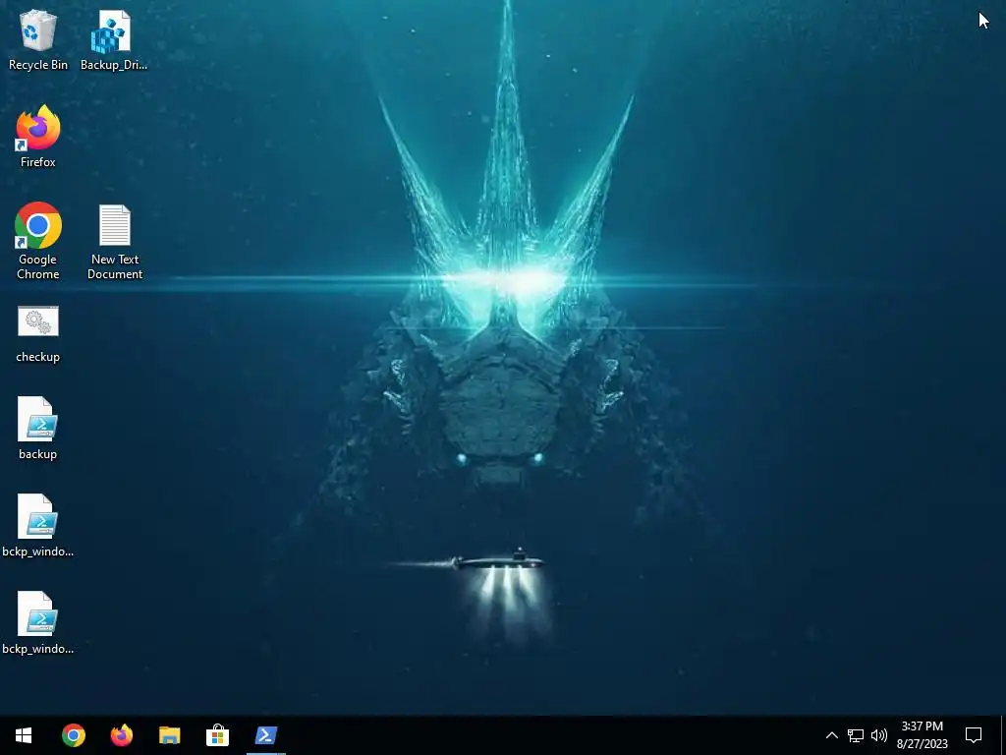Show hidden system tray icons
Image resolution: width=1006 pixels, height=755 pixels.
[x=831, y=735]
